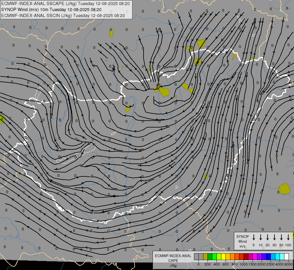This screenshot has height=270, width=294.
Task: Click the 5 m/s wind arrow in legend
Action: click(254, 237)
